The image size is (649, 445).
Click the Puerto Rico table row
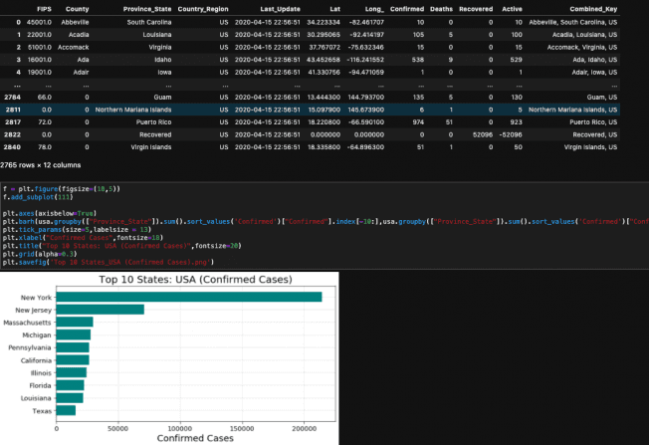click(310, 122)
